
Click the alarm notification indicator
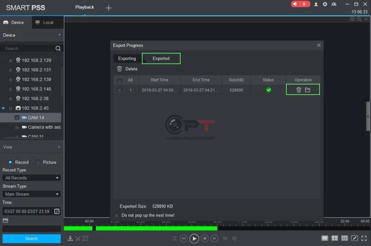(301, 4)
